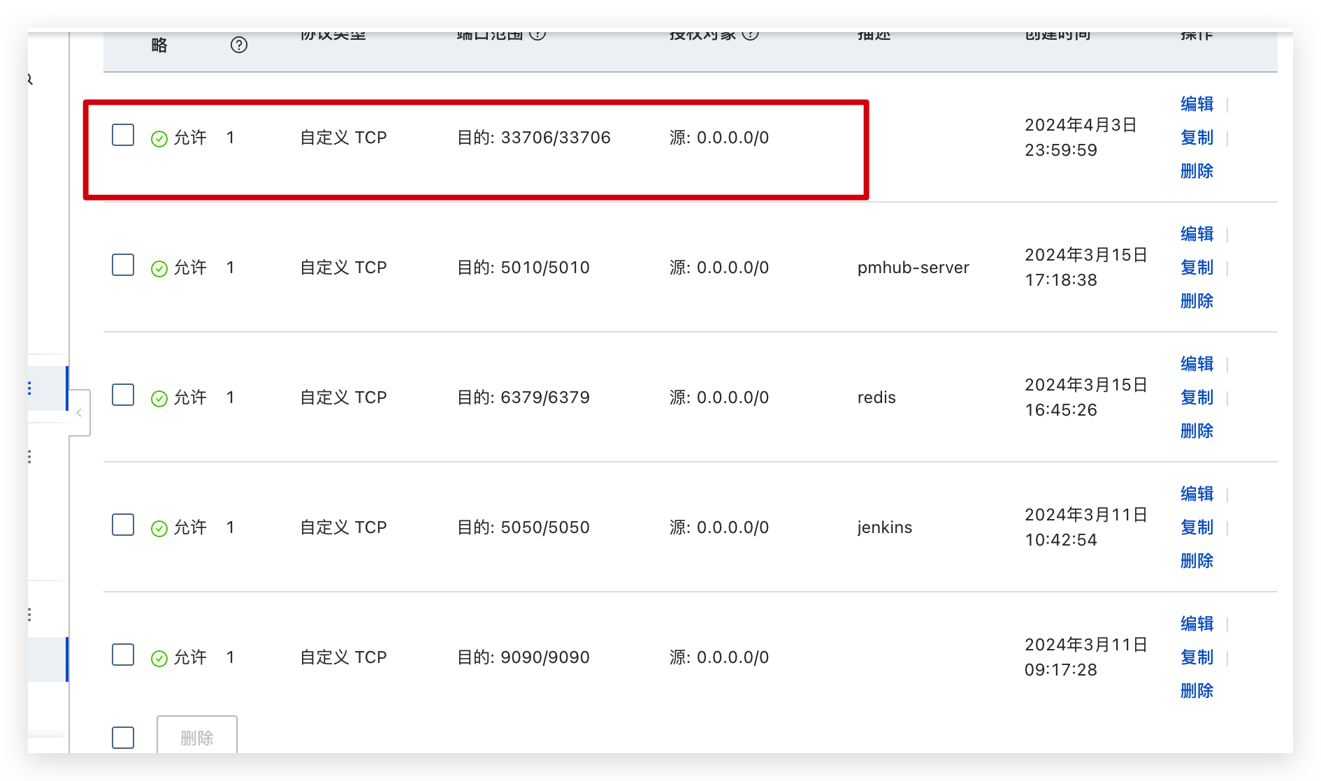Delete the port 33706 rule
This screenshot has width=1321, height=781.
(x=1197, y=171)
